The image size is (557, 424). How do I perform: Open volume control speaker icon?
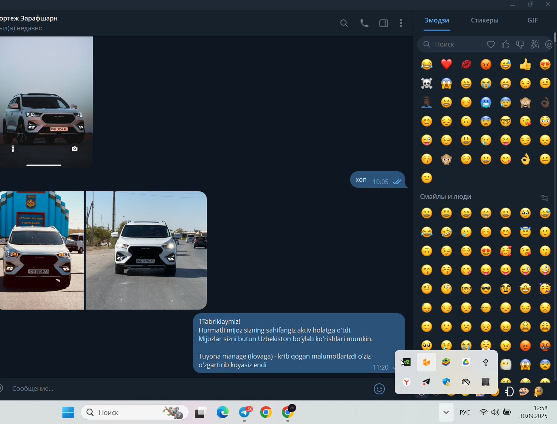click(495, 413)
